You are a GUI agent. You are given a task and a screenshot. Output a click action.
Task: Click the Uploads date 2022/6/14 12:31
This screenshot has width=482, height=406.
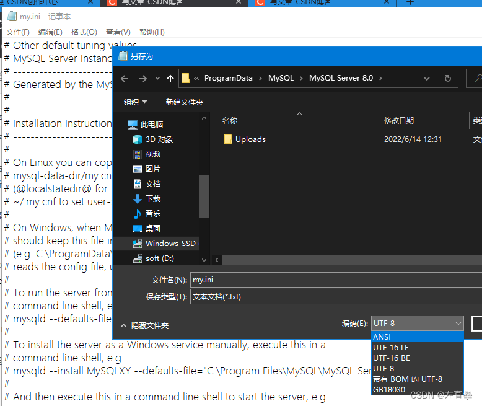click(413, 139)
